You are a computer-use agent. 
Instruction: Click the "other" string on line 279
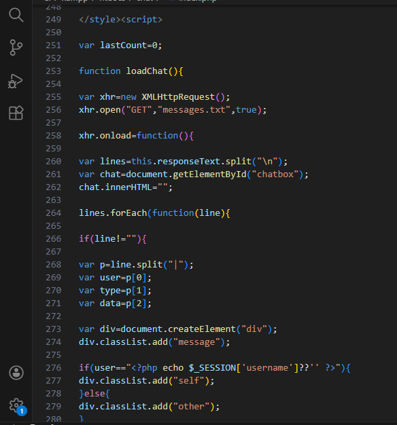click(191, 407)
